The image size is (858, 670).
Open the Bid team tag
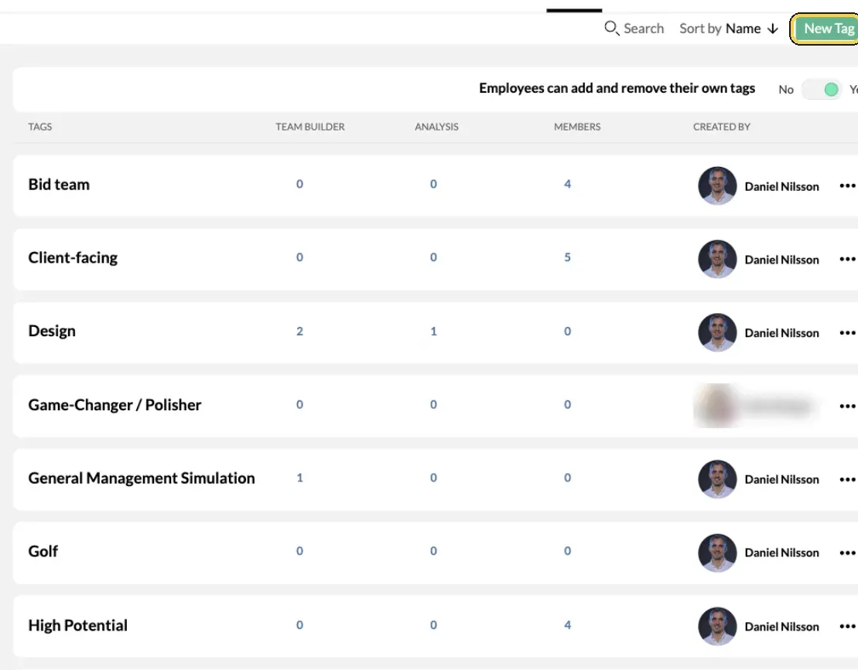(59, 185)
